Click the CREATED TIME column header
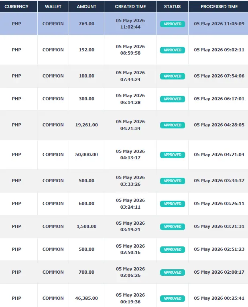 pos(130,6)
